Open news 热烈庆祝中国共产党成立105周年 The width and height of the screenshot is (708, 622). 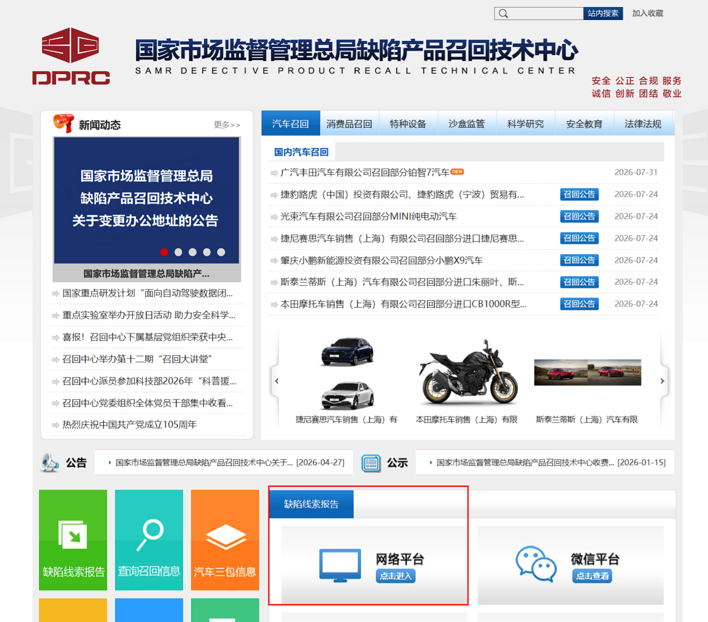point(129,424)
